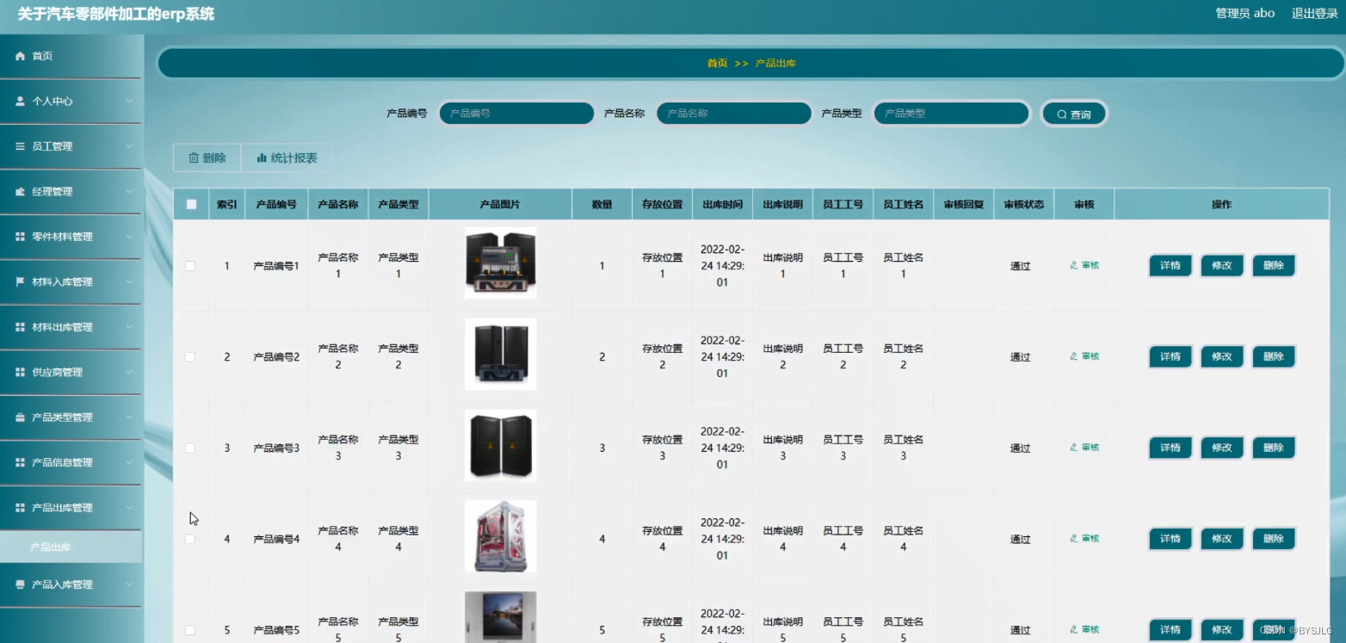Click the thumbs-up icon beside 经理管理
Image resolution: width=1346 pixels, height=643 pixels.
click(21, 191)
